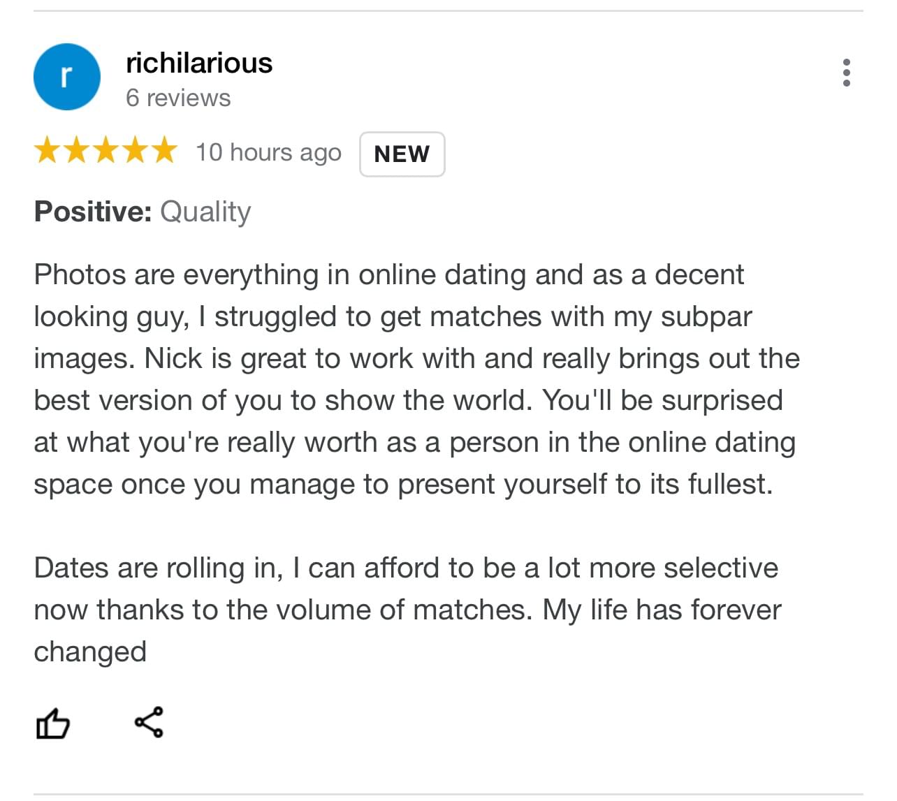The height and width of the screenshot is (801, 897).
Task: Click the paragraph starting "Dates are rolling in"
Action: (407, 609)
